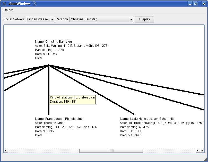Click the swirl icon next to MainWindow title

(x=34, y=3)
